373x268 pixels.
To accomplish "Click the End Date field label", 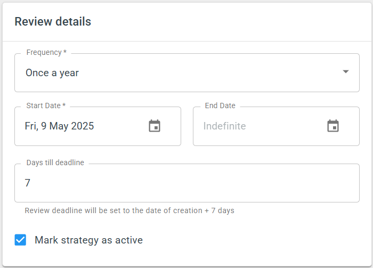I will (x=220, y=105).
